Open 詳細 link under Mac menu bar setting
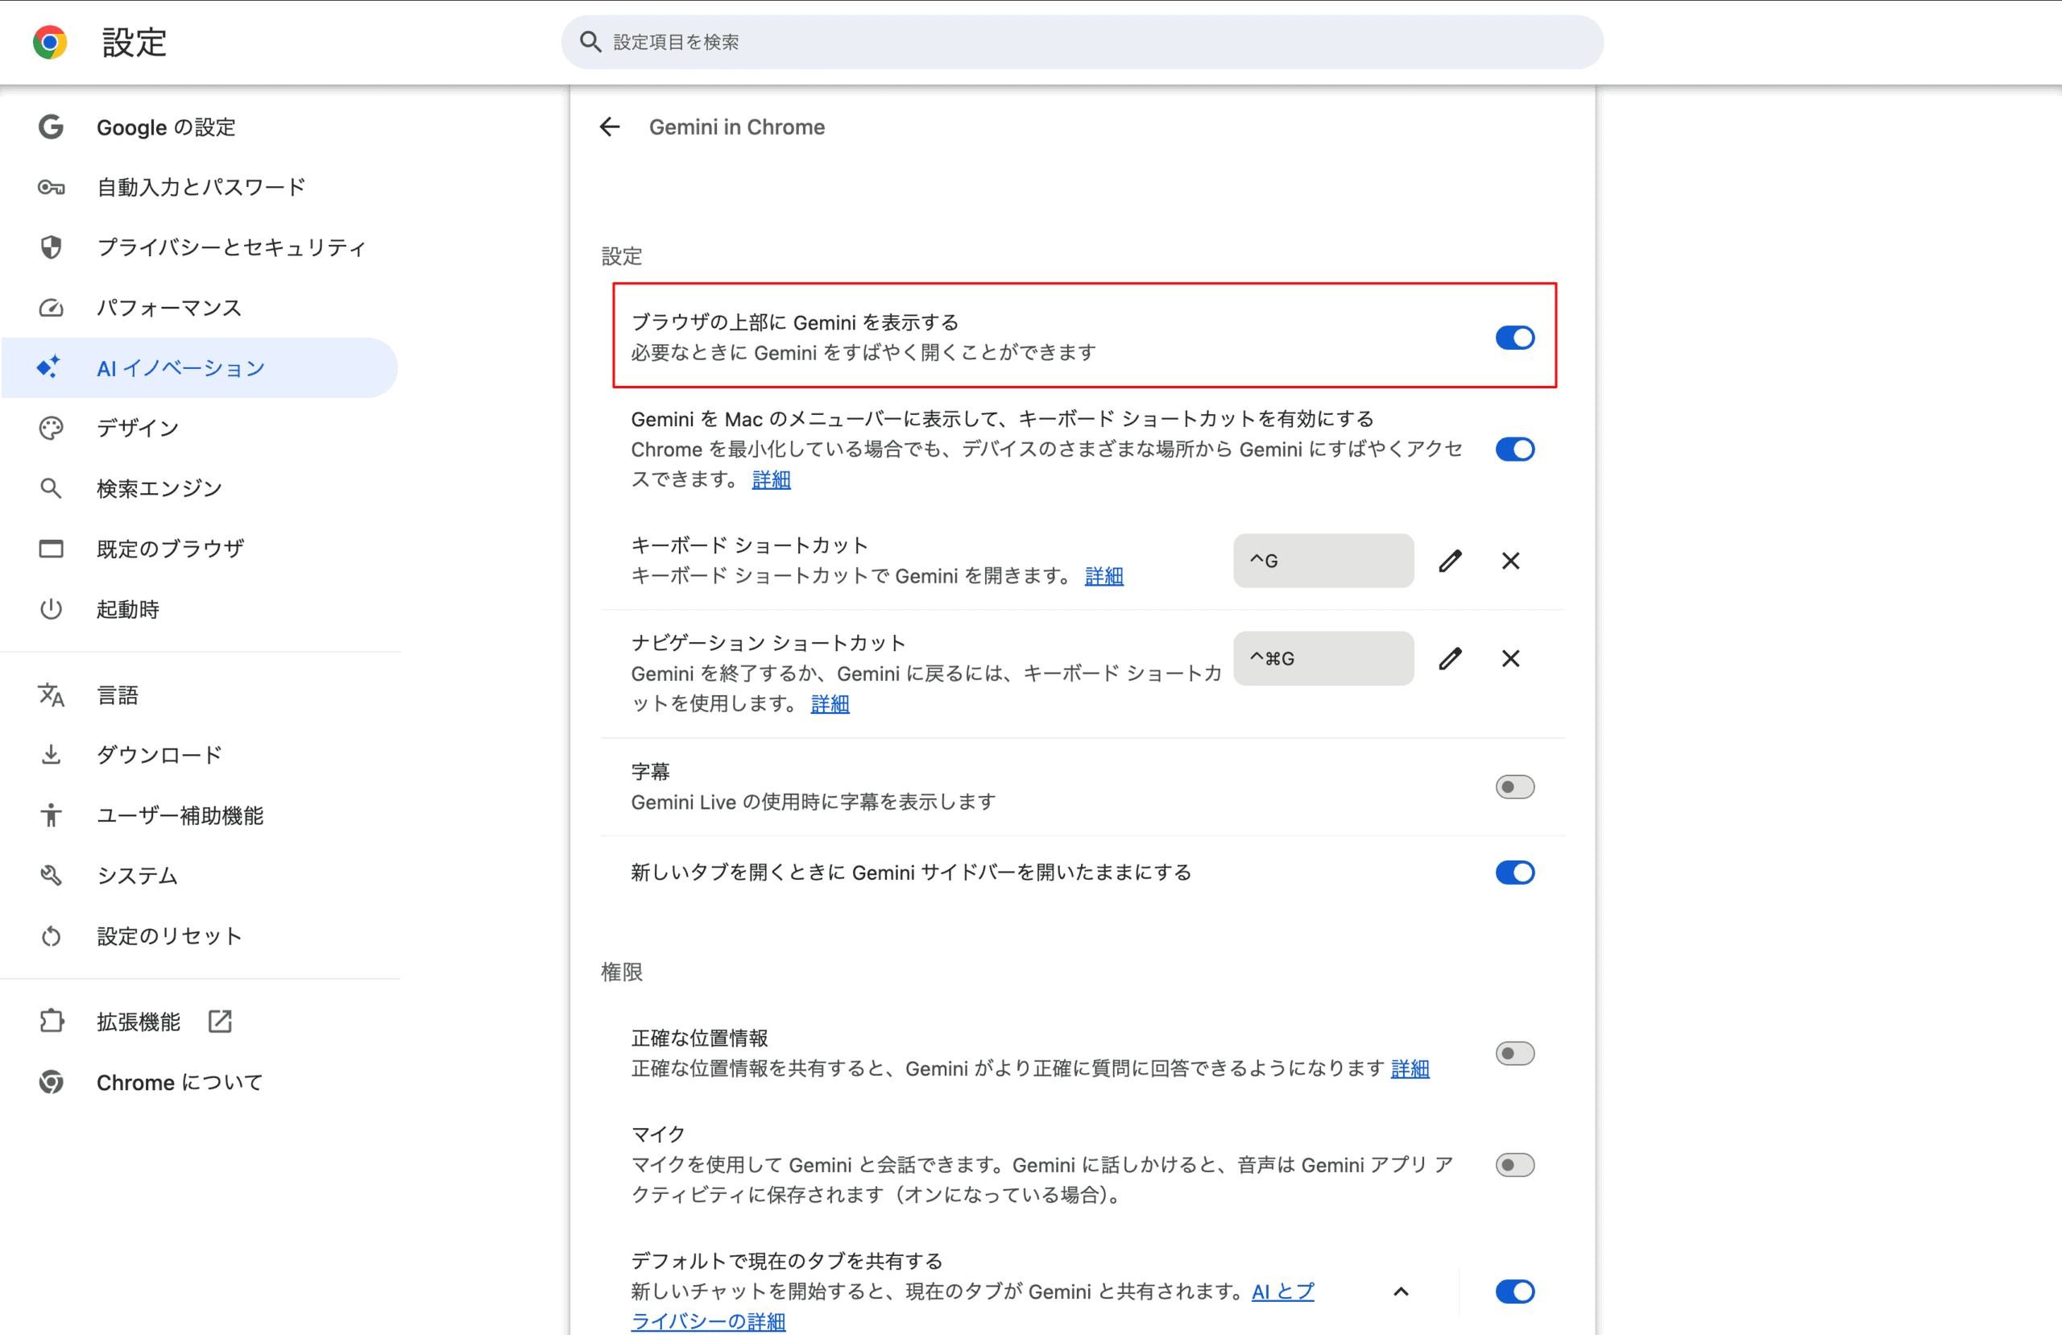The image size is (2062, 1335). (771, 479)
